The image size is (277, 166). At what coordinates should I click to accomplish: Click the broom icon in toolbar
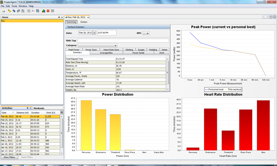(x=9, y=11)
